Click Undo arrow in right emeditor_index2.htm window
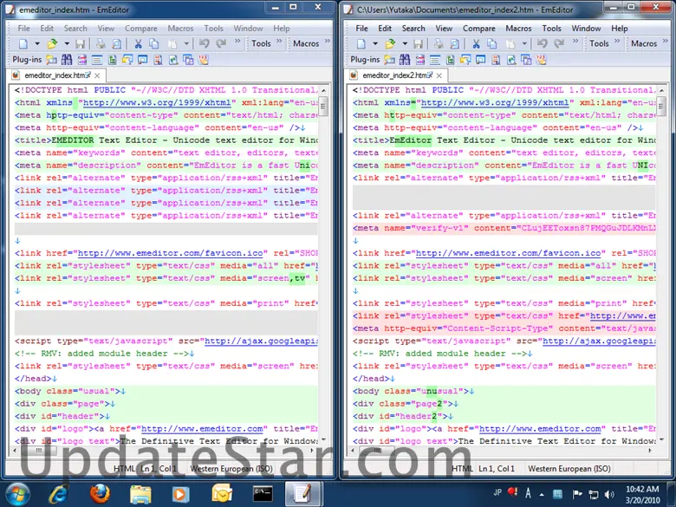The image size is (676, 507). (x=542, y=43)
